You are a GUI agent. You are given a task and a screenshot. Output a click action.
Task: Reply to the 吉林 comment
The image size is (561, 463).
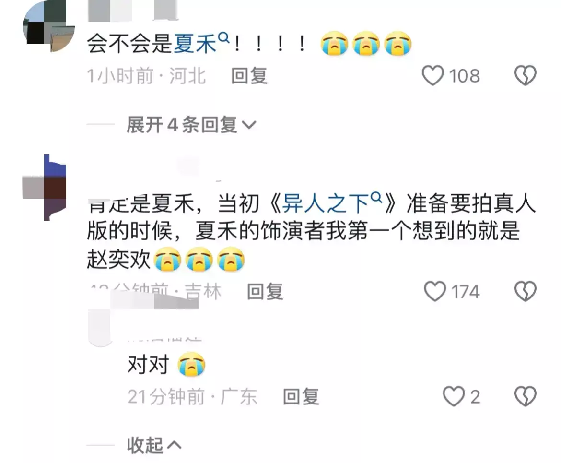[x=265, y=292]
